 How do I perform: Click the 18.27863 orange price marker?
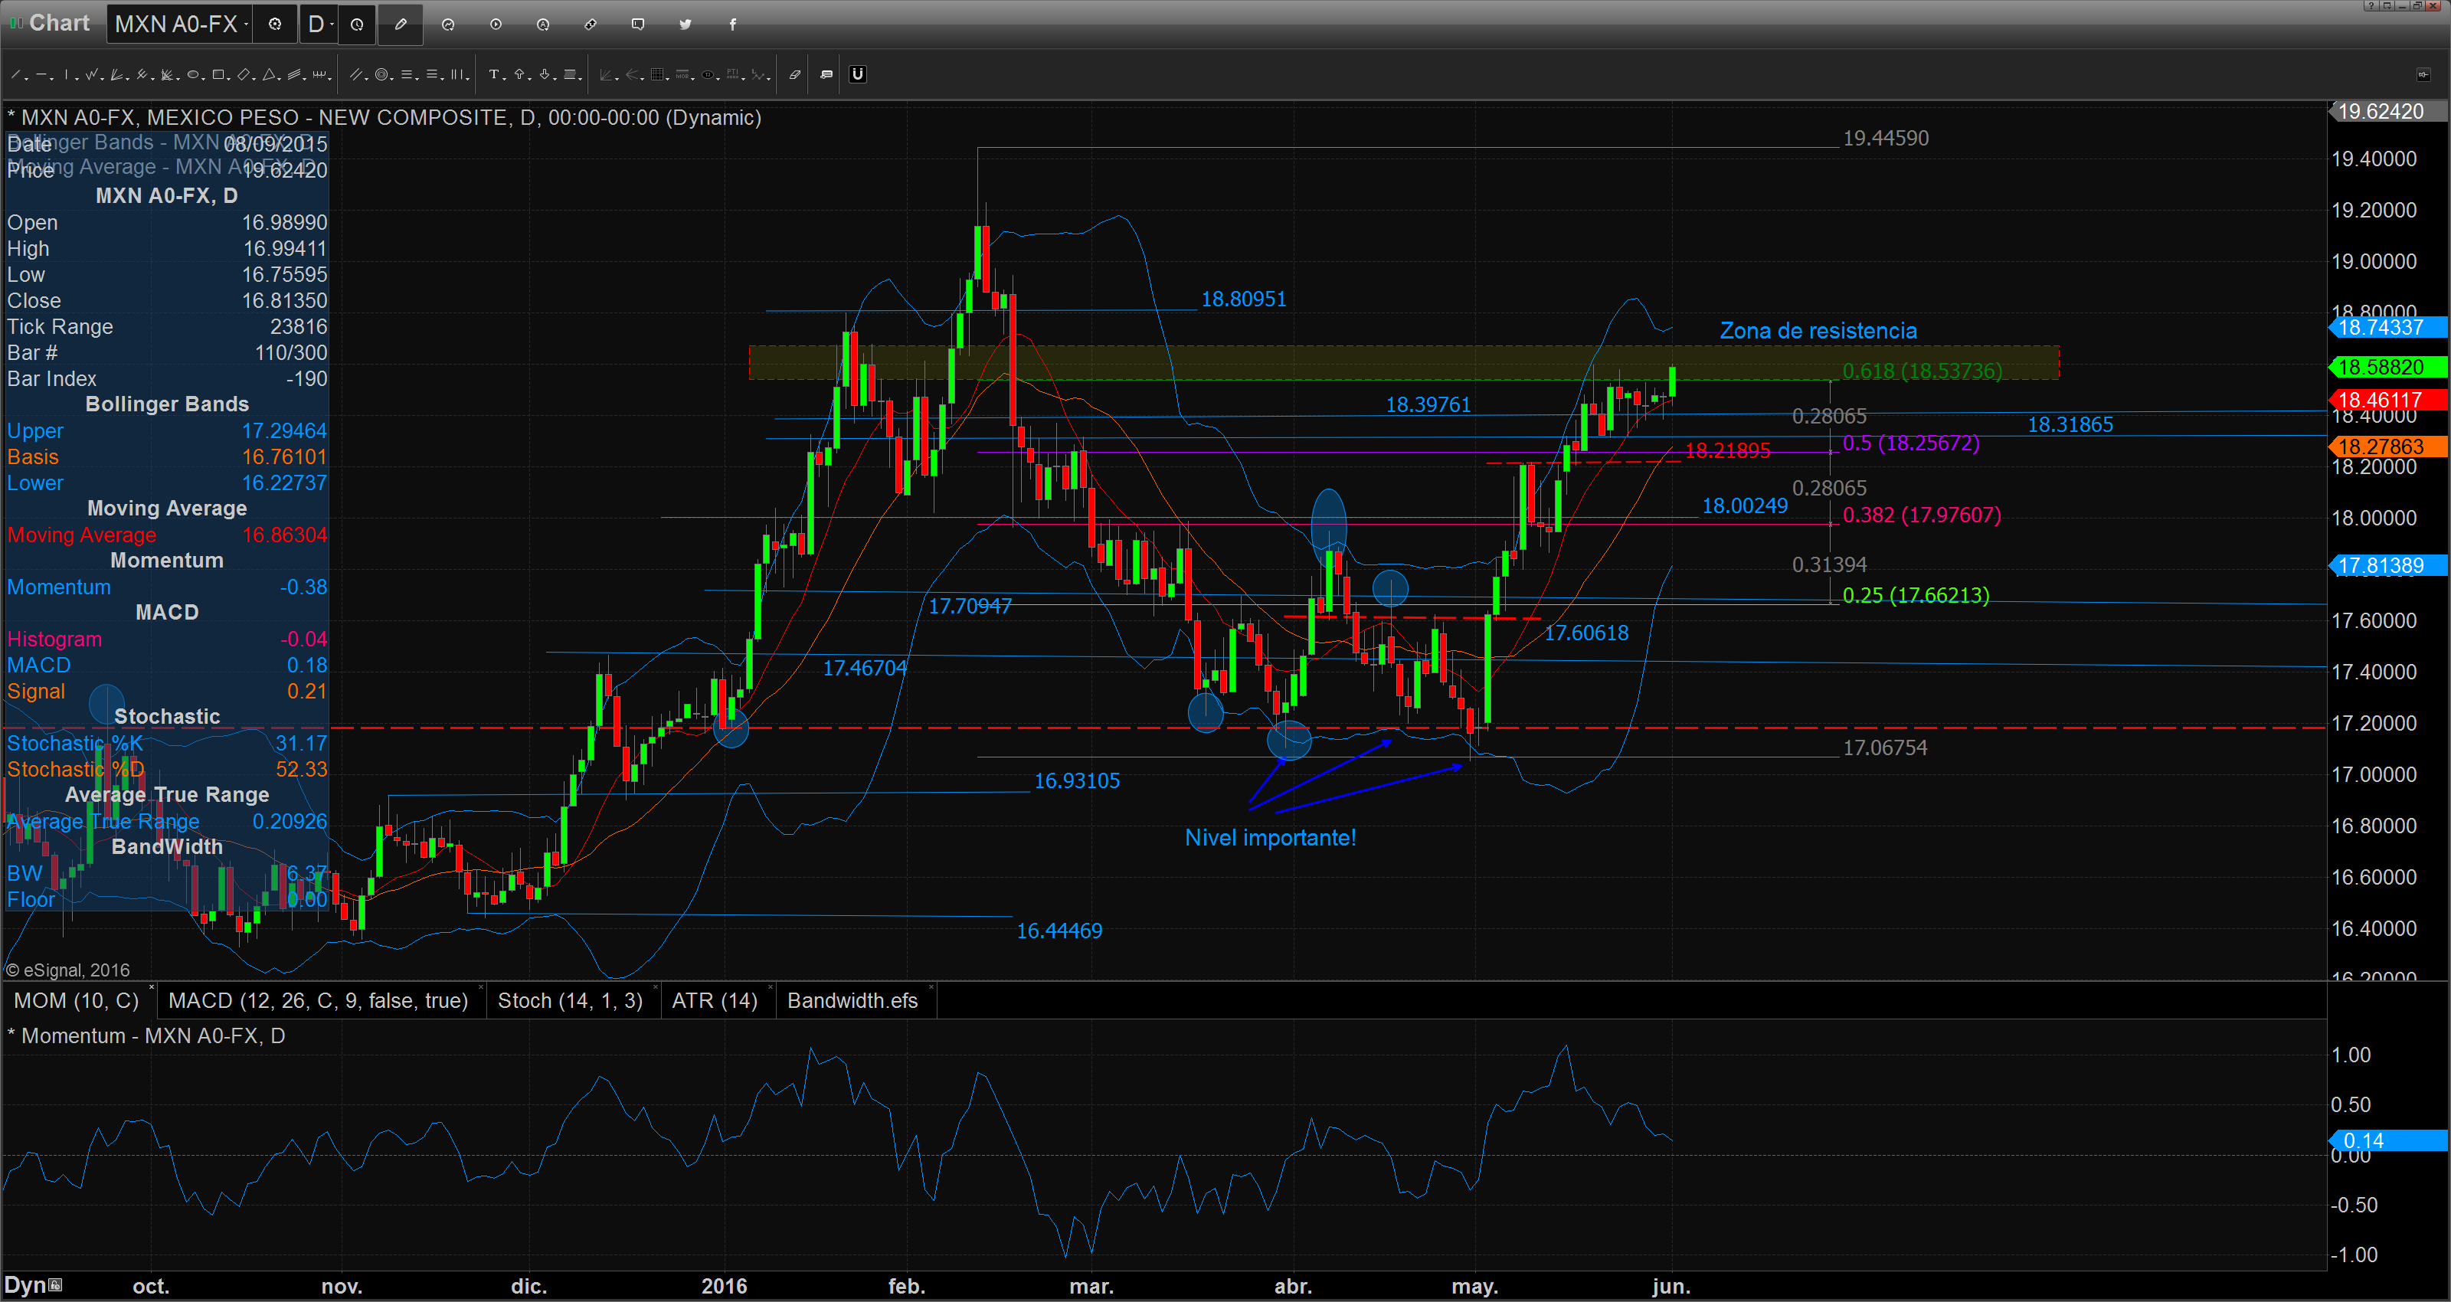(x=2387, y=447)
